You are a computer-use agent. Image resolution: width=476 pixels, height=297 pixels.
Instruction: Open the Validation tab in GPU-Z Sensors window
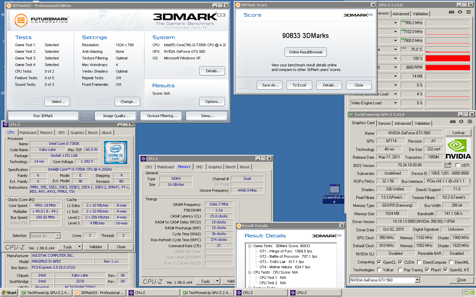click(x=420, y=14)
